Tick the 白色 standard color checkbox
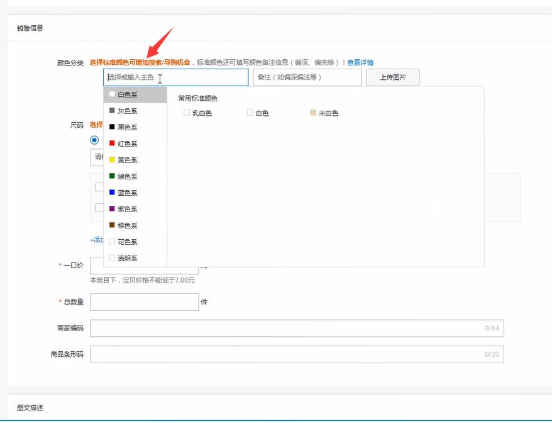The image size is (552, 423). point(250,113)
